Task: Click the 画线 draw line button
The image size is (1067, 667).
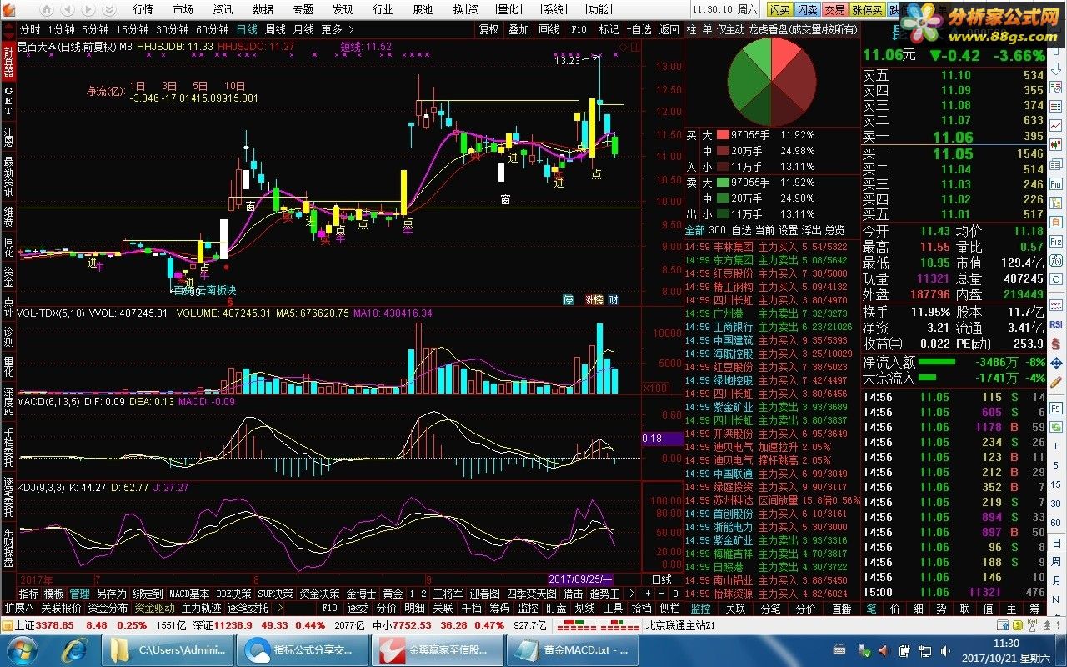Action: (x=549, y=29)
